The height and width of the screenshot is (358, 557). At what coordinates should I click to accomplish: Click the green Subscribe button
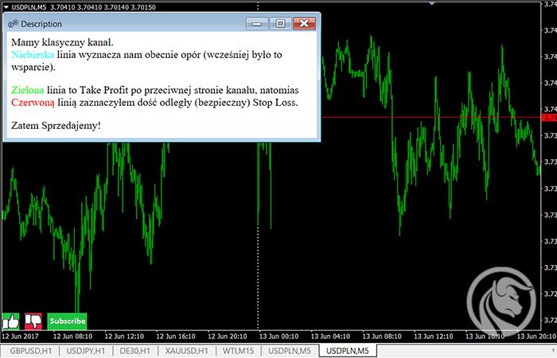click(x=67, y=321)
